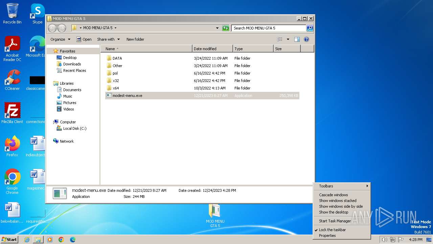Choose Cascade windows
The width and height of the screenshot is (433, 244).
point(342,195)
